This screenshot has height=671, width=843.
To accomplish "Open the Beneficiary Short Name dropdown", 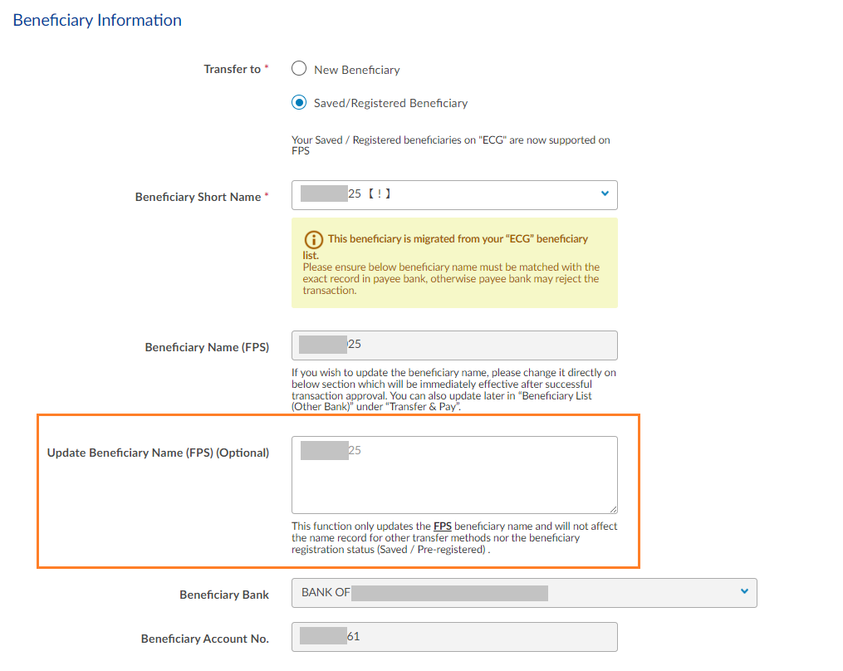I will pos(453,194).
